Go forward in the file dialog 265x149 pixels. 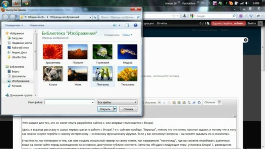tap(13, 17)
